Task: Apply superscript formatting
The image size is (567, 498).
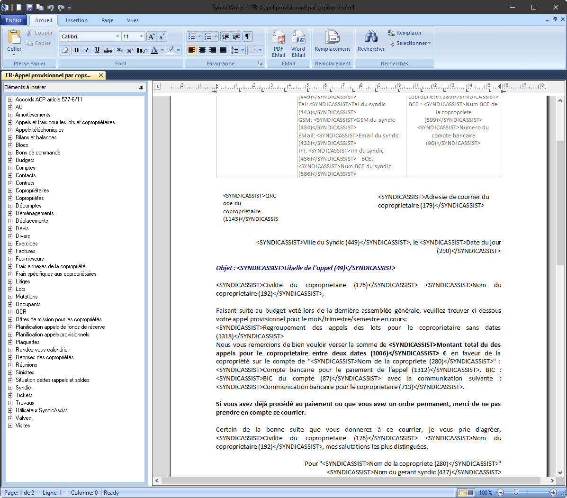Action: point(130,50)
